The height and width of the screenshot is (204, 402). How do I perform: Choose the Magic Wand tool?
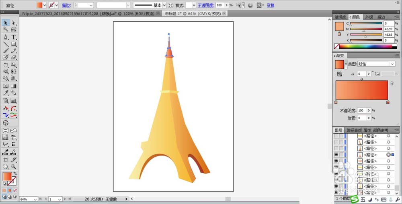(5, 29)
